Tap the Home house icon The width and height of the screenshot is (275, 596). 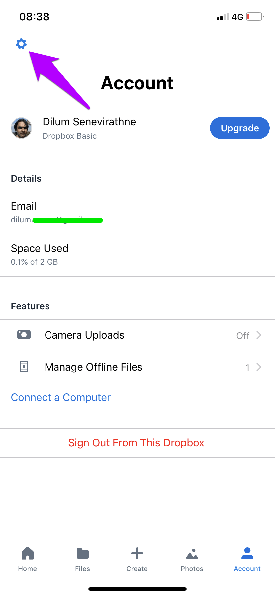(x=27, y=553)
